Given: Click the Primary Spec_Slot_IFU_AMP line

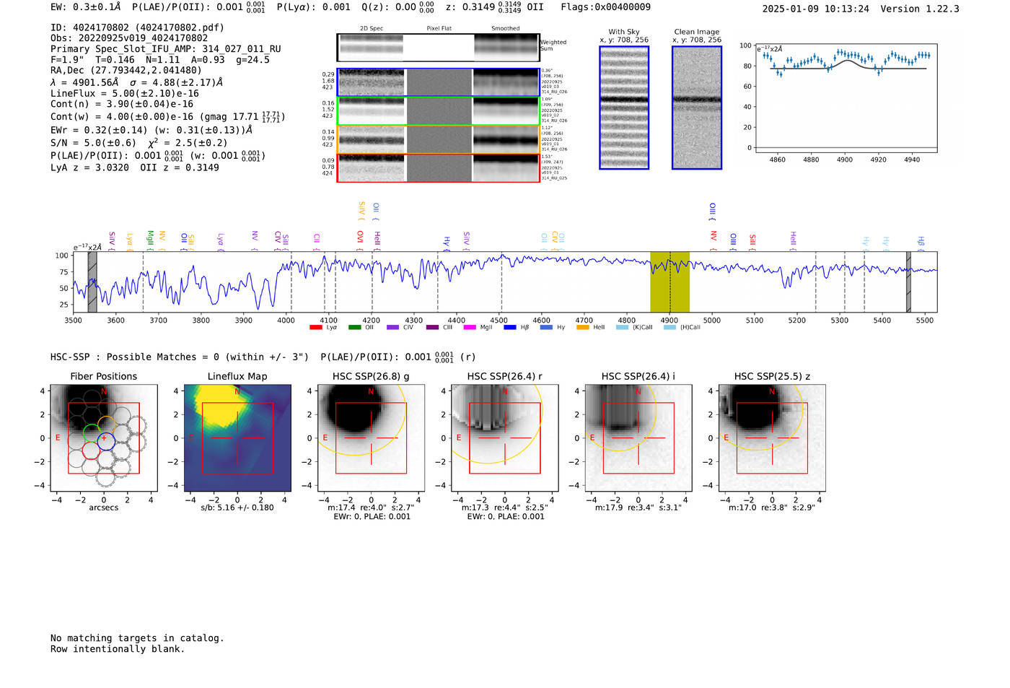Looking at the screenshot, I should (x=166, y=49).
